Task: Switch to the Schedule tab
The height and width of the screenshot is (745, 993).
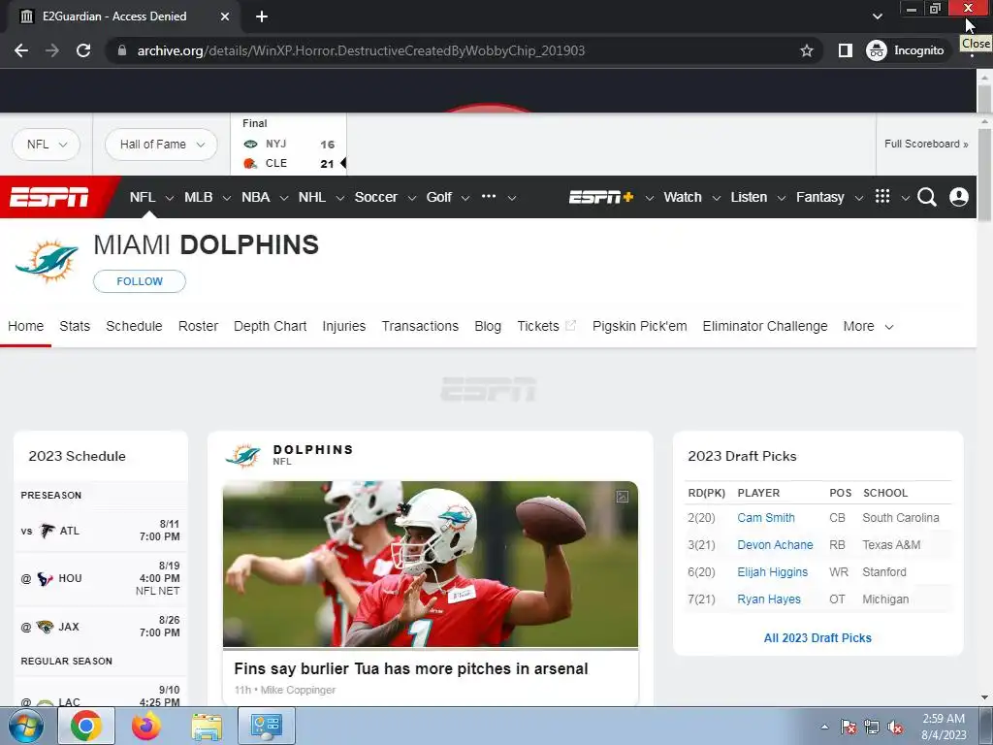Action: point(134,326)
